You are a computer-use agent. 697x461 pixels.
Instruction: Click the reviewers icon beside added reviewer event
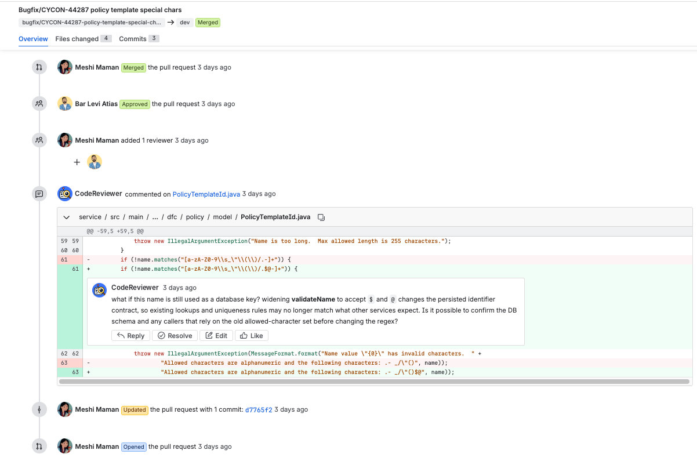(x=39, y=140)
